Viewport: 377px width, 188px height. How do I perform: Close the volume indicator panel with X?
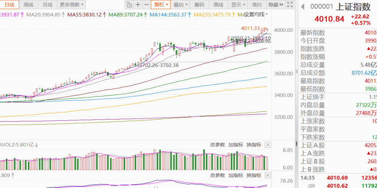coord(268,145)
